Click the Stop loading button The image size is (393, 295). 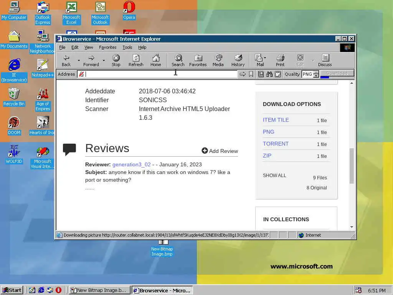coord(116,60)
